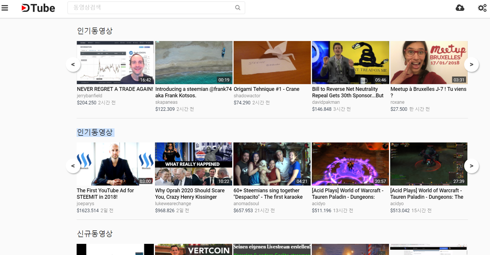
Task: Open channel skapaneas
Action: click(x=166, y=102)
